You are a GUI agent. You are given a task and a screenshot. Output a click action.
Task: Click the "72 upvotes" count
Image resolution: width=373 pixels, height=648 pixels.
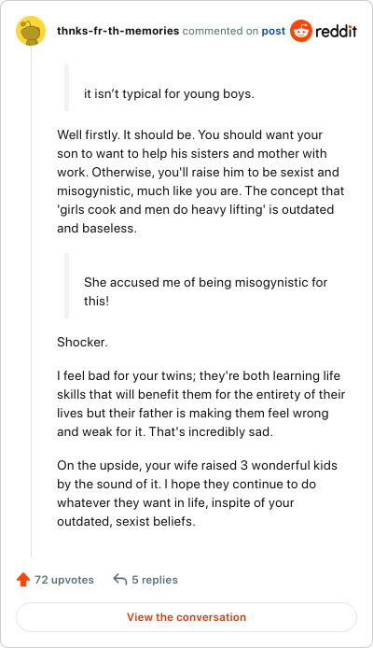64,580
